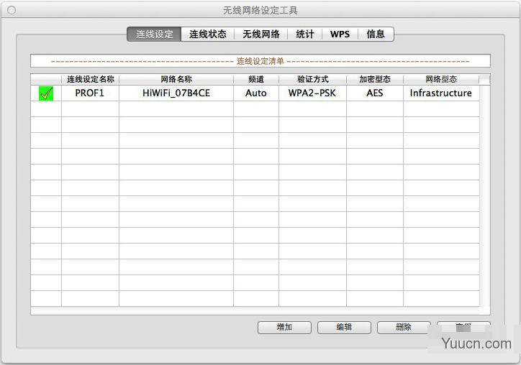Open the 连线状态 tab
The image size is (521, 365).
coord(208,34)
